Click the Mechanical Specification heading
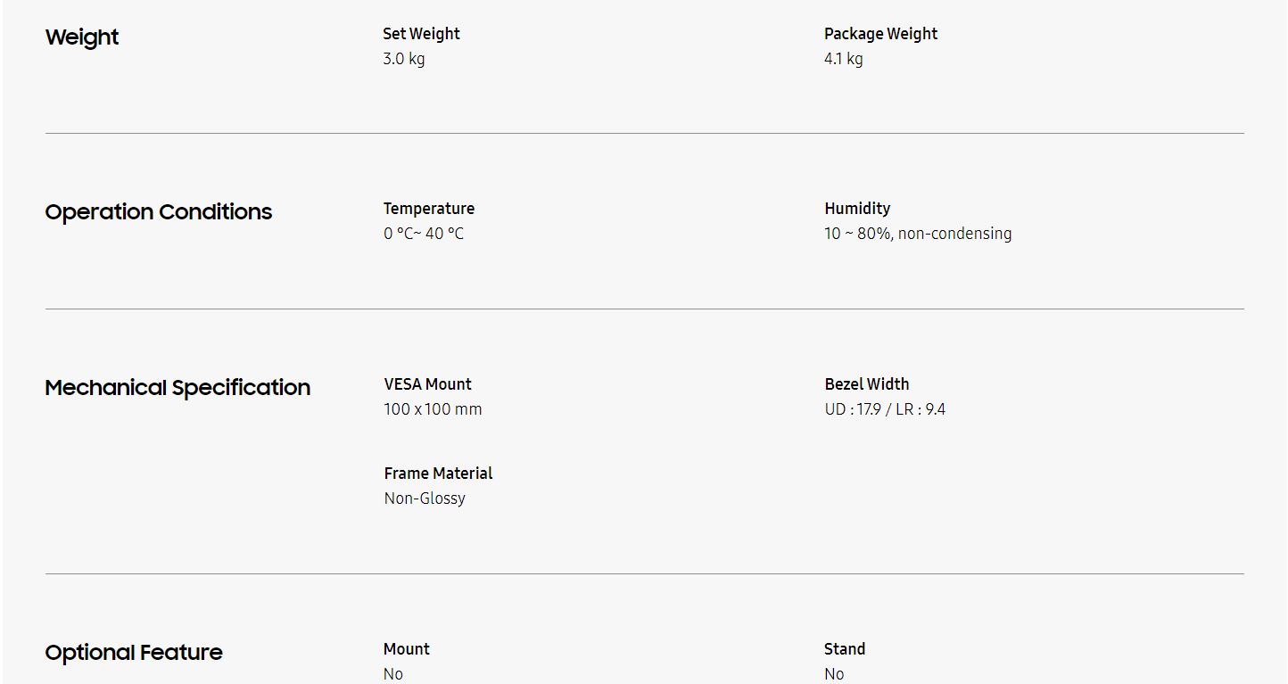The image size is (1288, 684). point(178,388)
